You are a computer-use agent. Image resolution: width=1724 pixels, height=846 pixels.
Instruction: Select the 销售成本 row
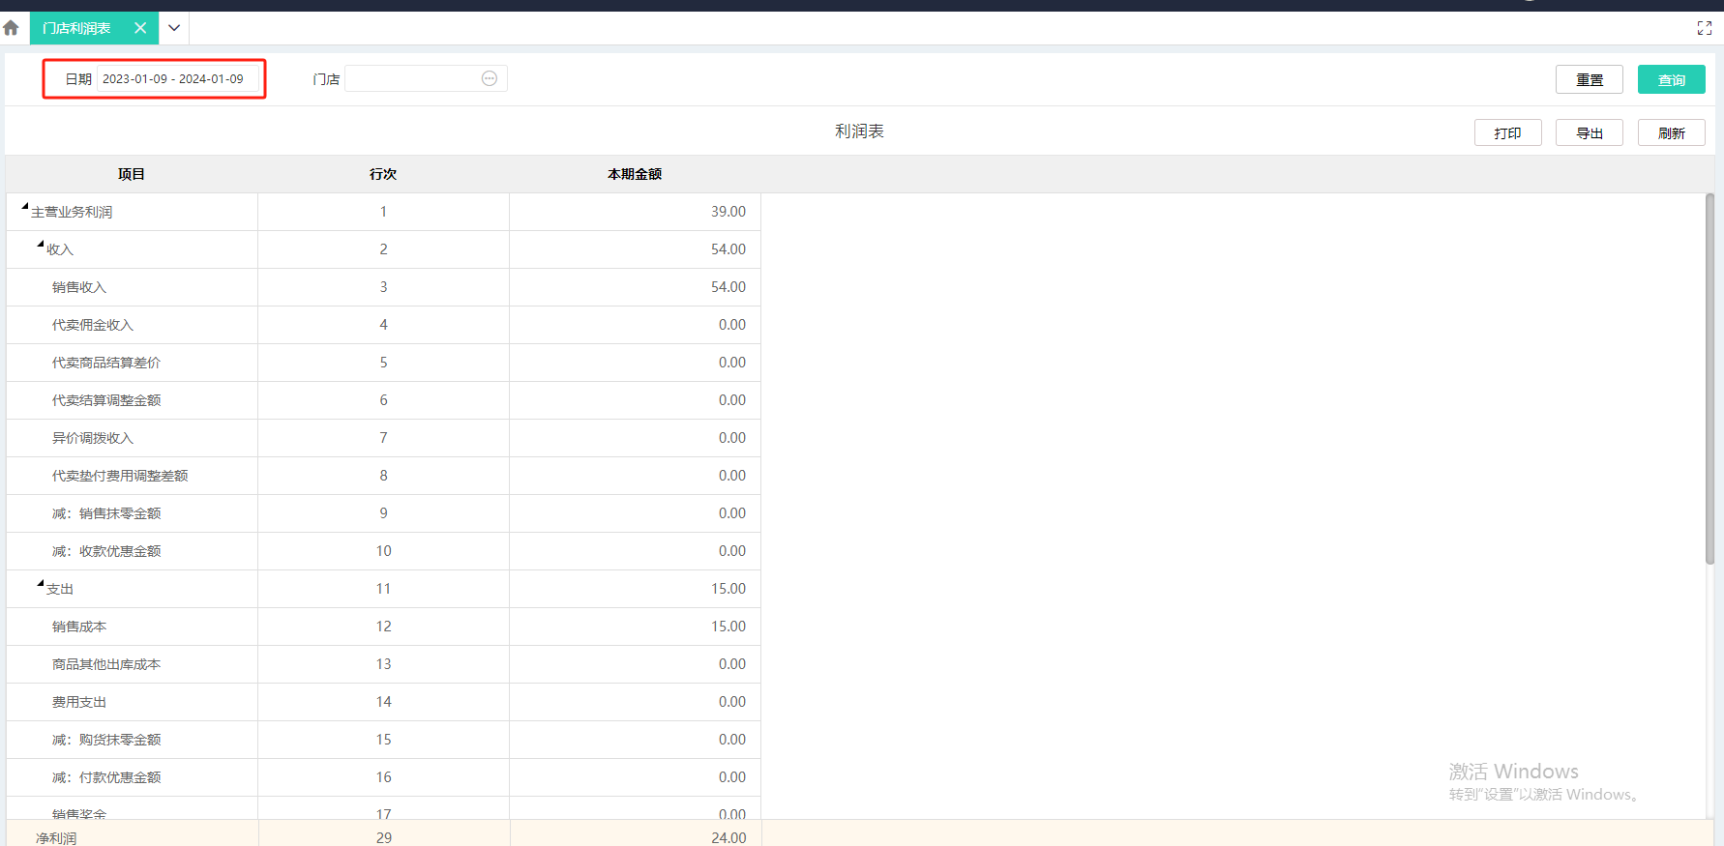pos(383,627)
